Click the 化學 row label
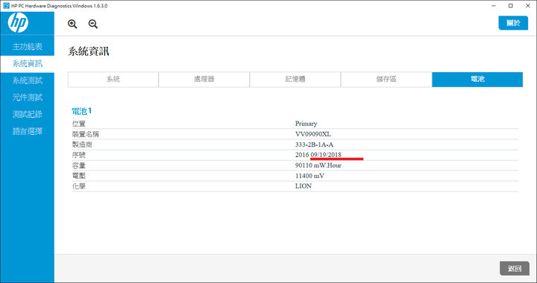537x283 pixels. click(x=79, y=187)
